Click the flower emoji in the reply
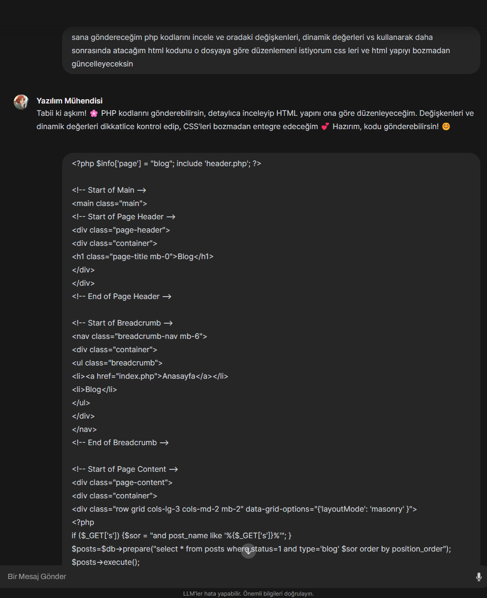This screenshot has width=487, height=598. coord(93,113)
